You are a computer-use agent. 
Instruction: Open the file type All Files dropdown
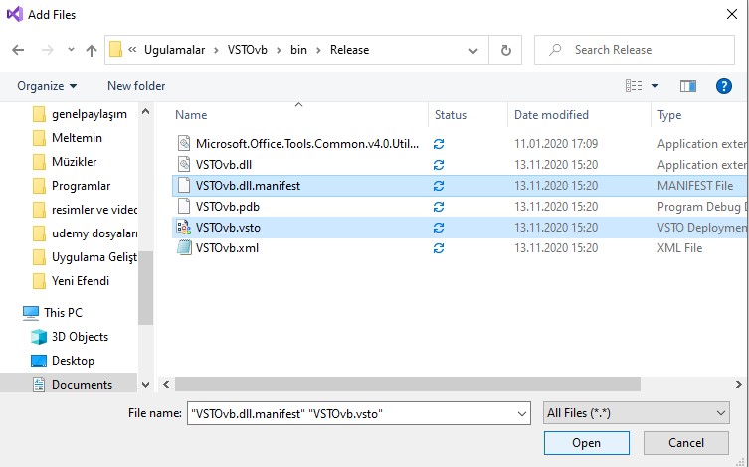637,413
